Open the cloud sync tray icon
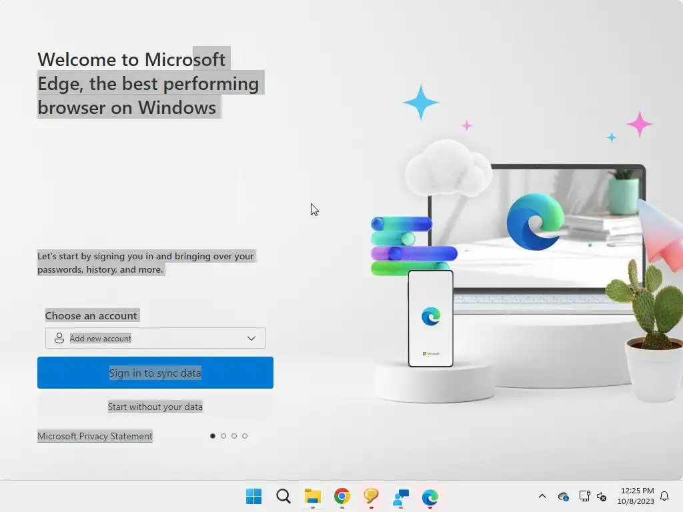This screenshot has height=512, width=683. tap(563, 496)
